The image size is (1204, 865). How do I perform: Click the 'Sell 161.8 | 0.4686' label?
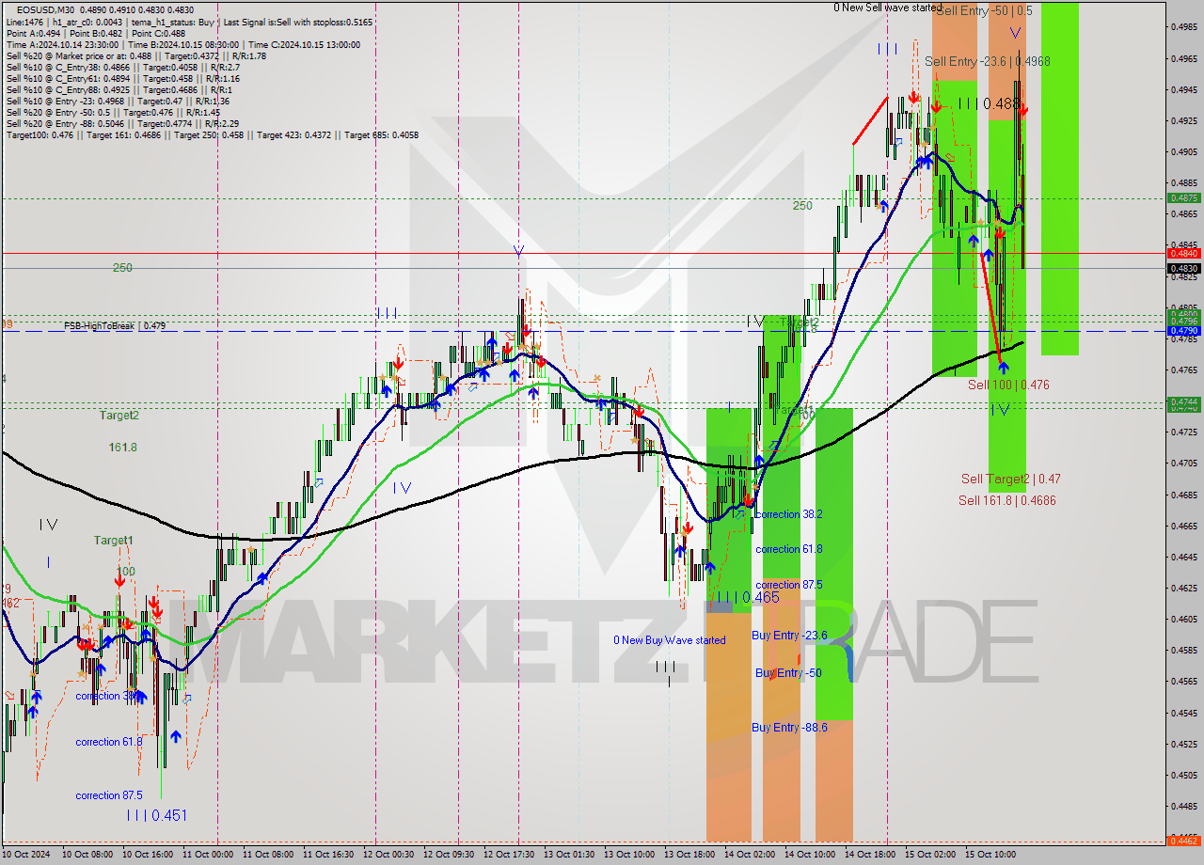click(x=1006, y=500)
